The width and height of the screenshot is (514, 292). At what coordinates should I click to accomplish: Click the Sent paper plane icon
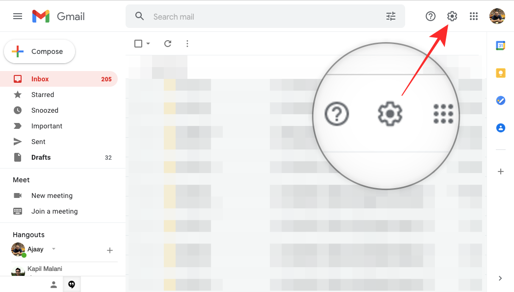pyautogui.click(x=18, y=142)
